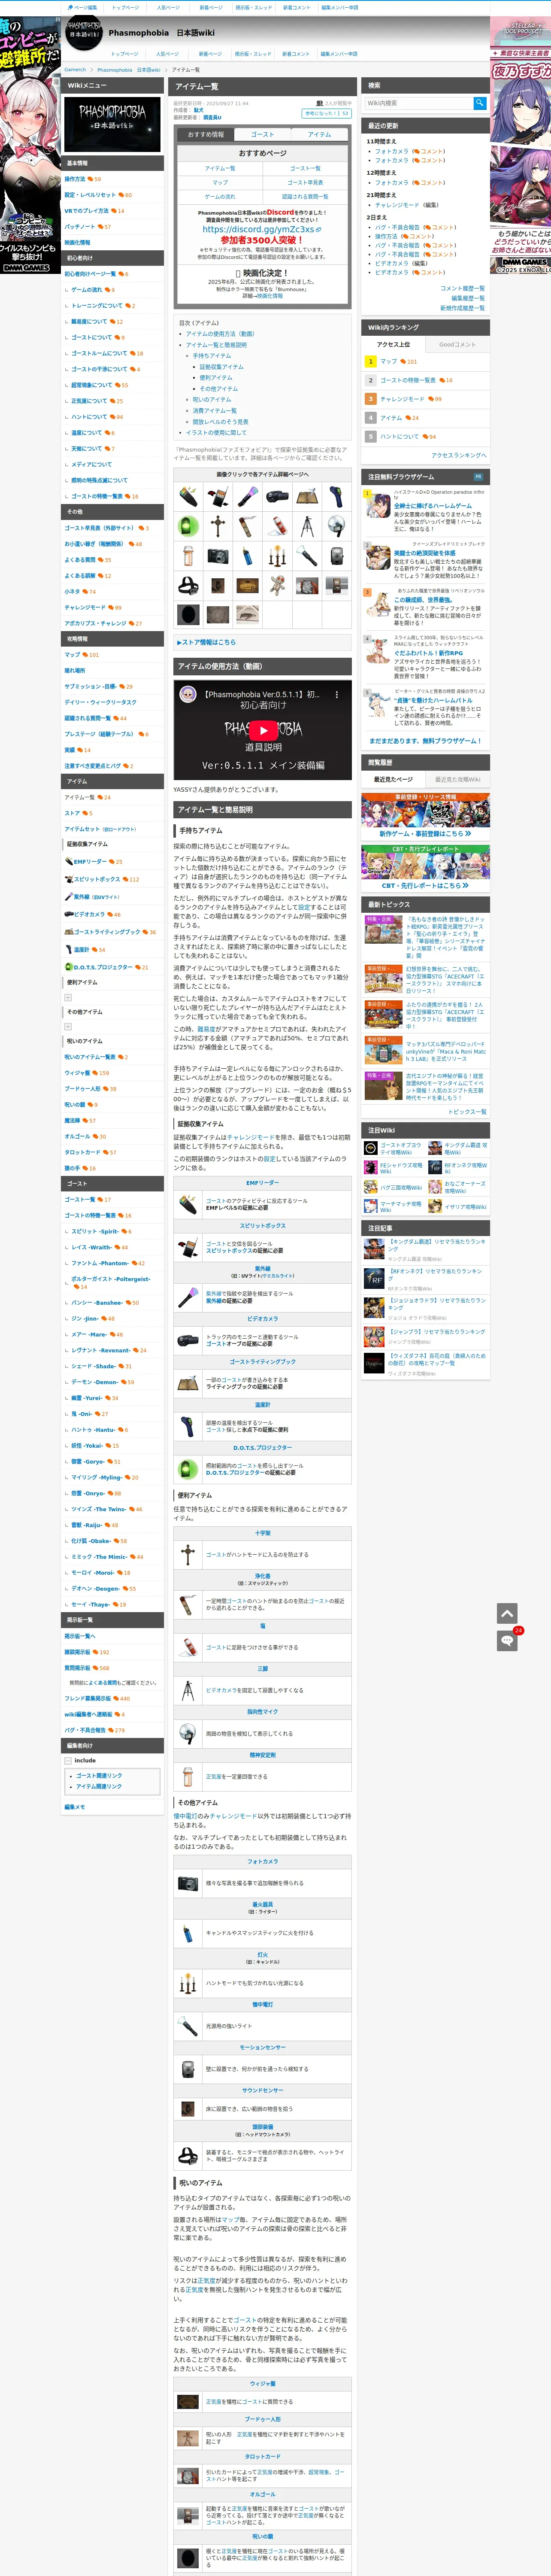The image size is (551, 2576).
Task: Open the candelabra image in item grid
Action: (278, 556)
